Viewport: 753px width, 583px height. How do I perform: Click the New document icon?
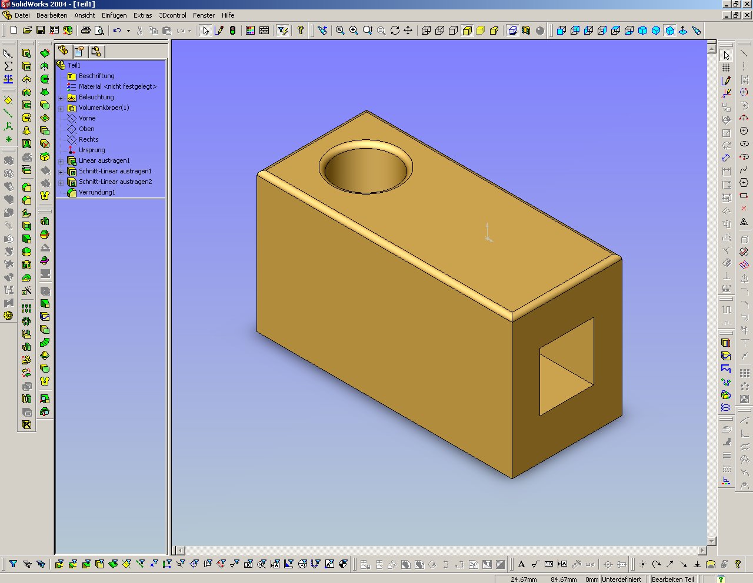coord(14,30)
